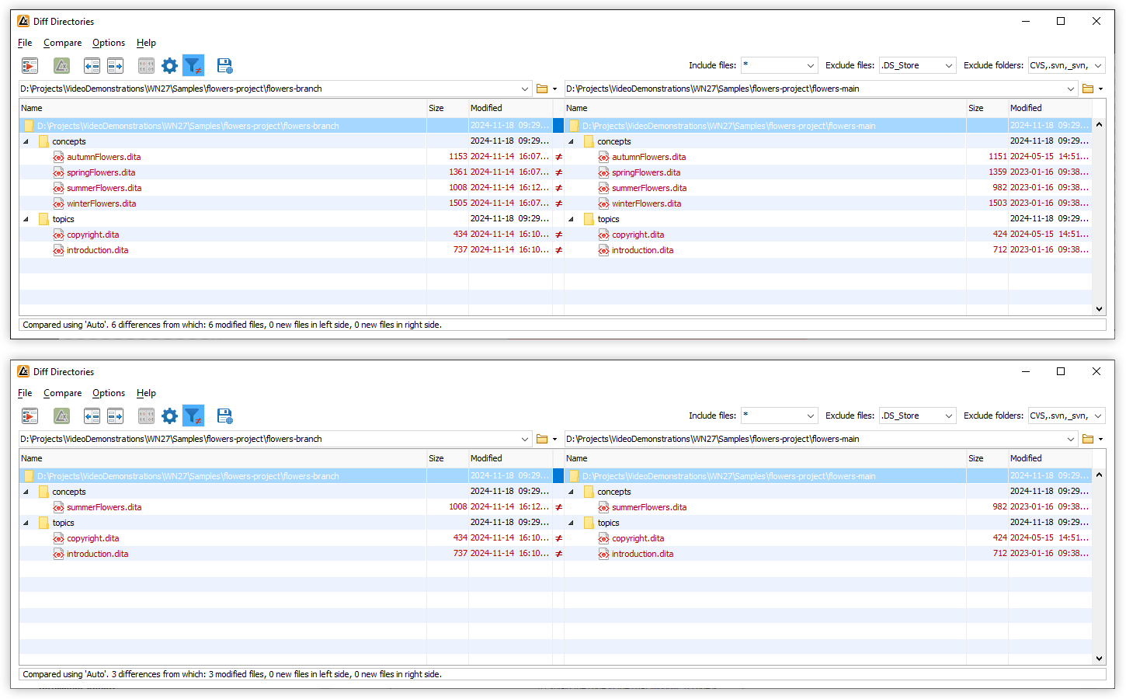
Task: Open right browse arrow menu, lower window
Action: tap(1100, 439)
